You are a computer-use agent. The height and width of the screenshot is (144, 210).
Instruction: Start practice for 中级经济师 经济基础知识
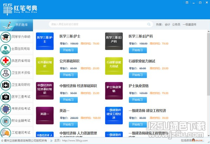click(69, 100)
